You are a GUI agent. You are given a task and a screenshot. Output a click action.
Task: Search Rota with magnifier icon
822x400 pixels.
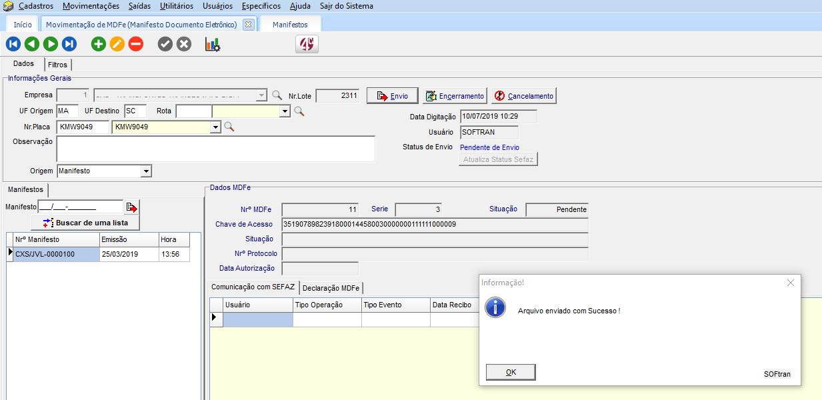click(x=299, y=111)
